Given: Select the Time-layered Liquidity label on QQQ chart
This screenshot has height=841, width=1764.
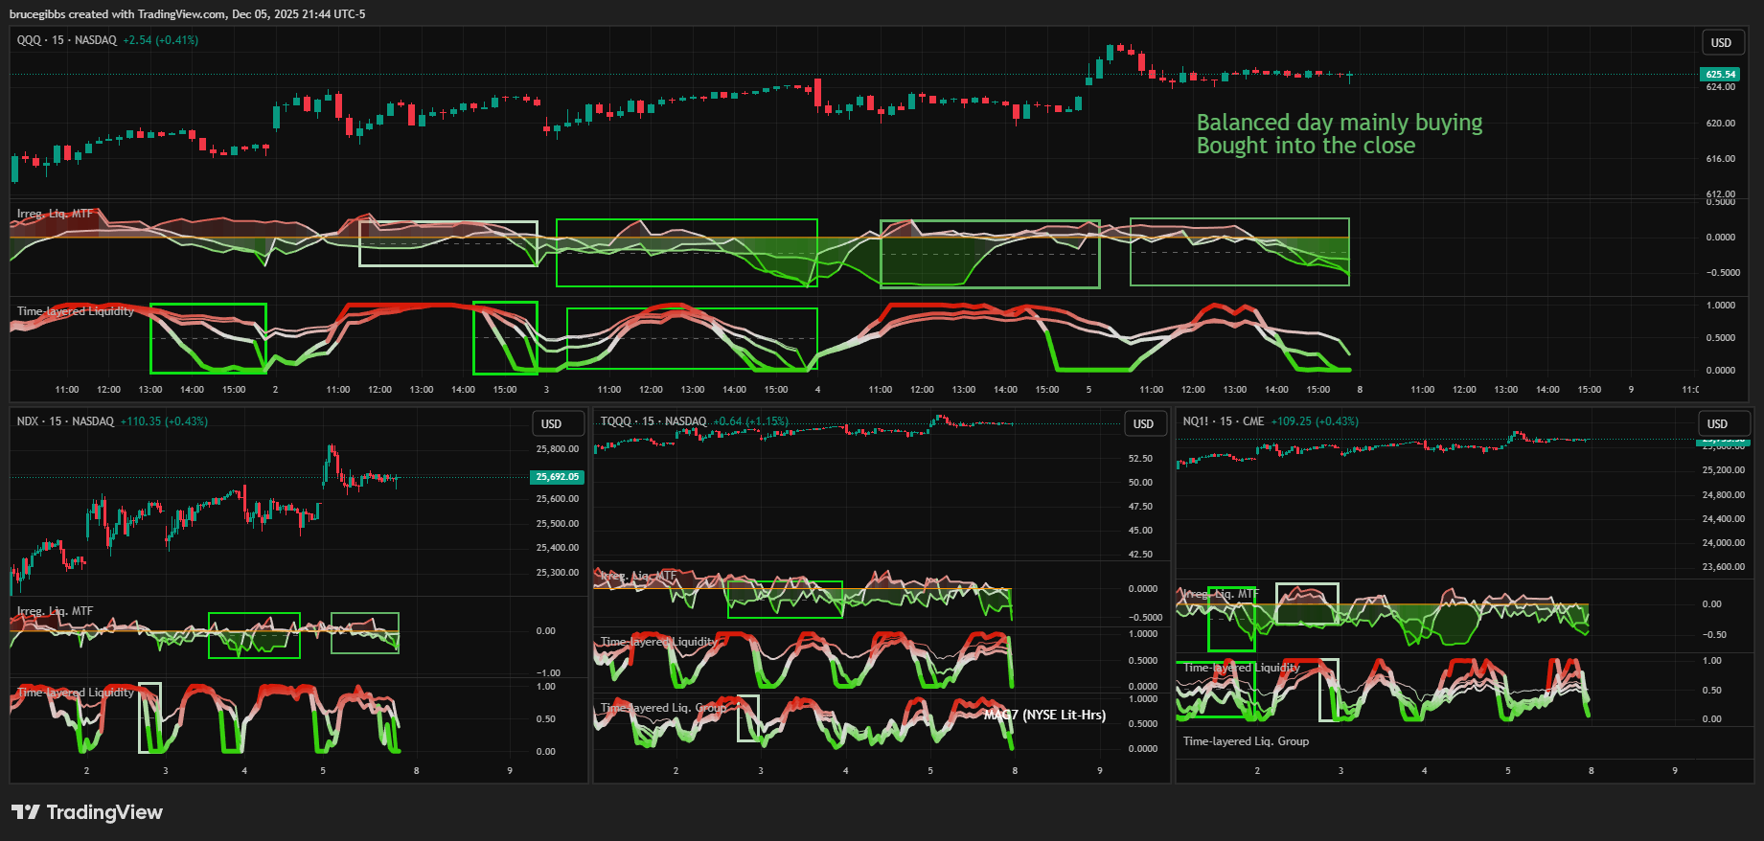Looking at the screenshot, I should click(x=76, y=311).
